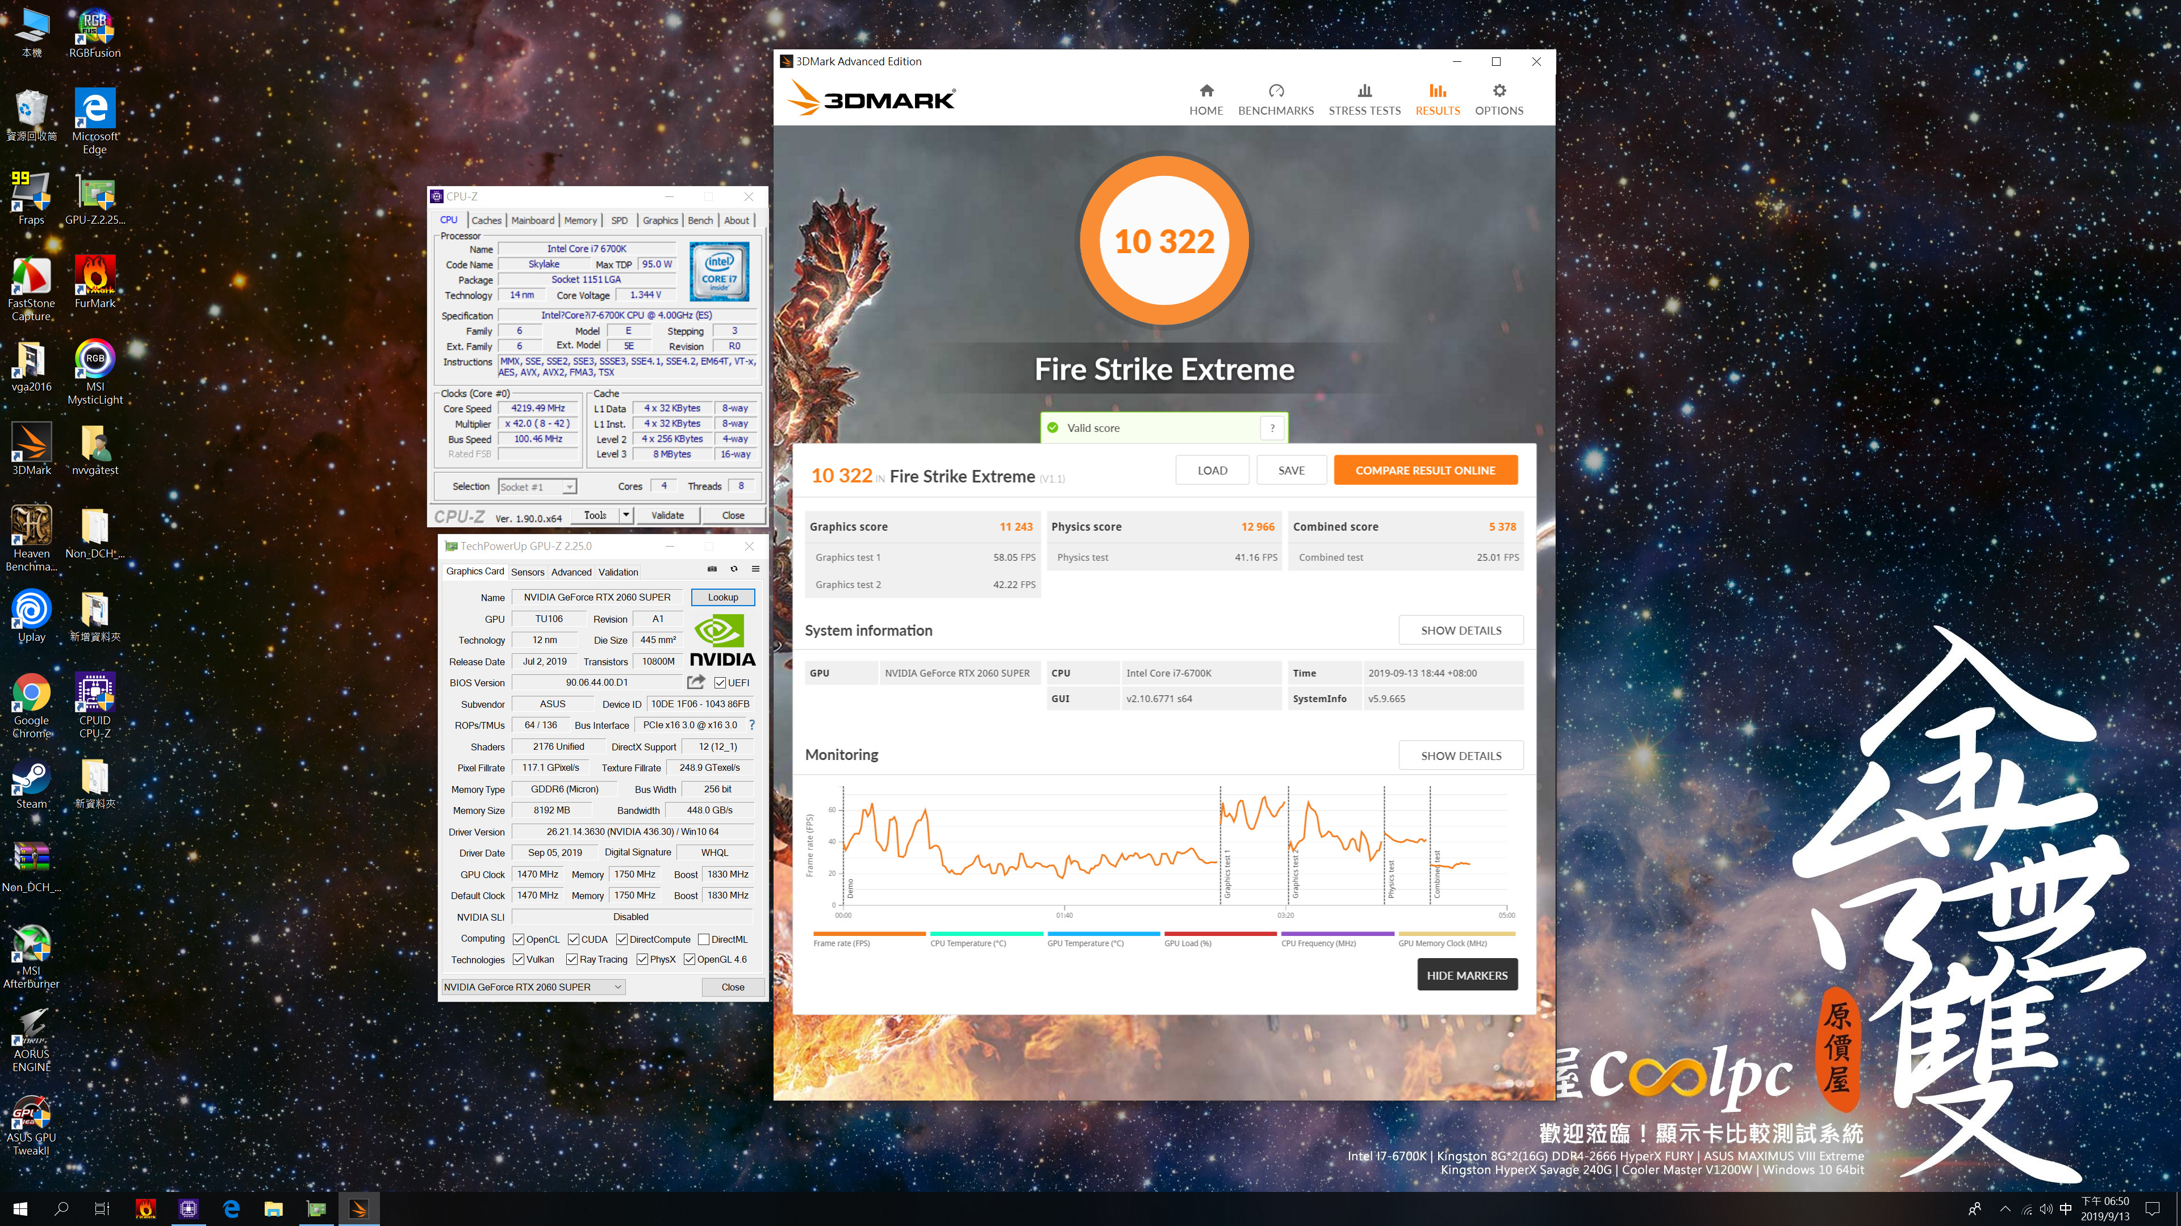Click 3DMark RESULTS tab
The width and height of the screenshot is (2181, 1226).
click(1438, 99)
